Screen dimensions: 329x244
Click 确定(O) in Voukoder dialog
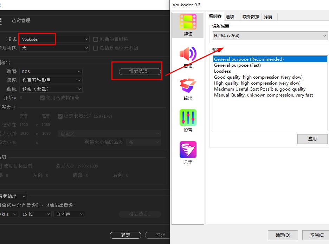point(283,235)
